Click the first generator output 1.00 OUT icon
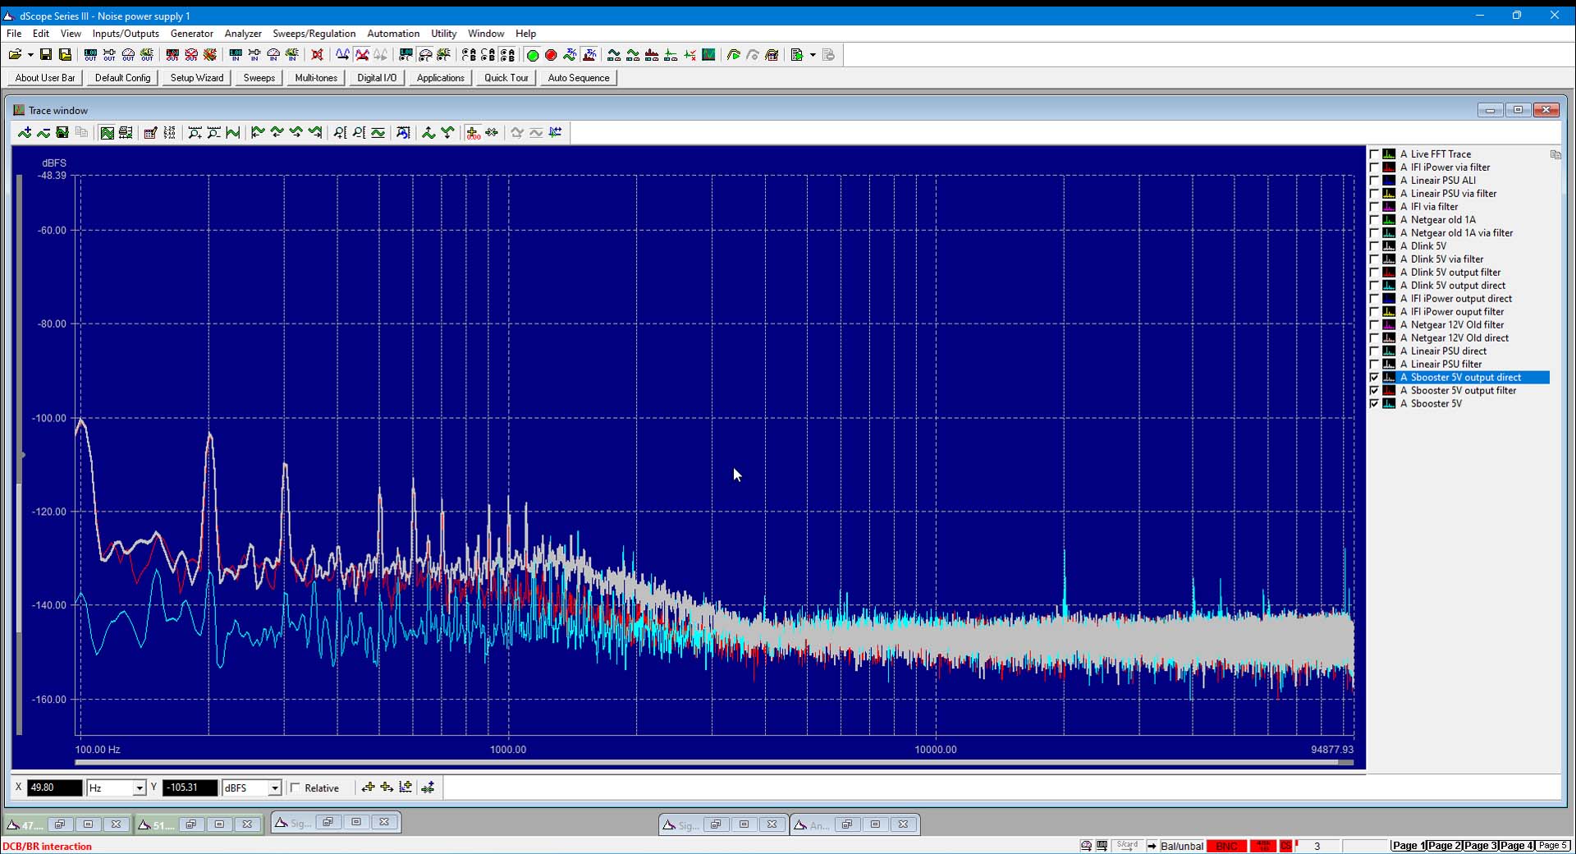 point(90,55)
